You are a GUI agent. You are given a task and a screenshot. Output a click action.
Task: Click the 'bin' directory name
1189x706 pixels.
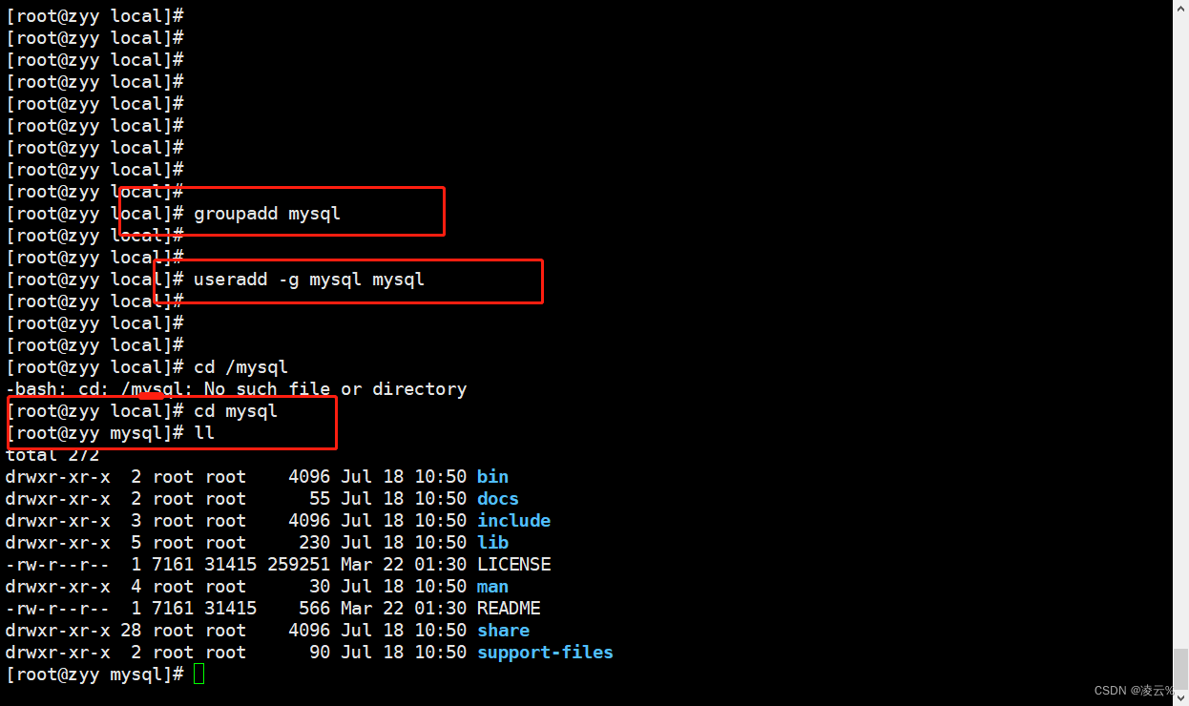492,477
